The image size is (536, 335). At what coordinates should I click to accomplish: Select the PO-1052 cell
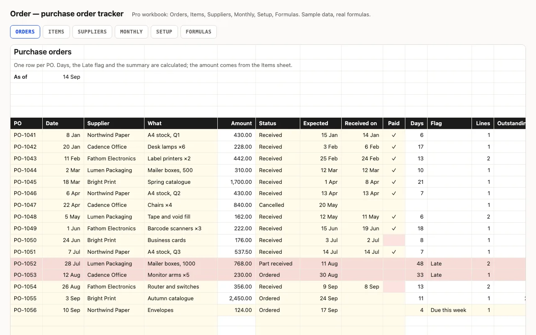(x=26, y=264)
